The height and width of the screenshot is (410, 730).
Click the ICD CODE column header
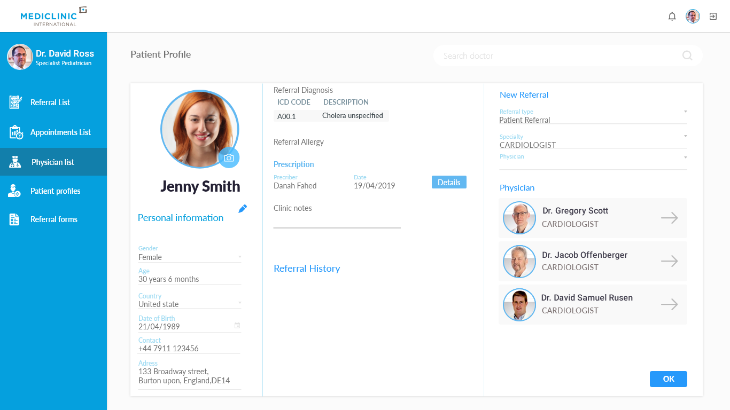click(x=293, y=102)
